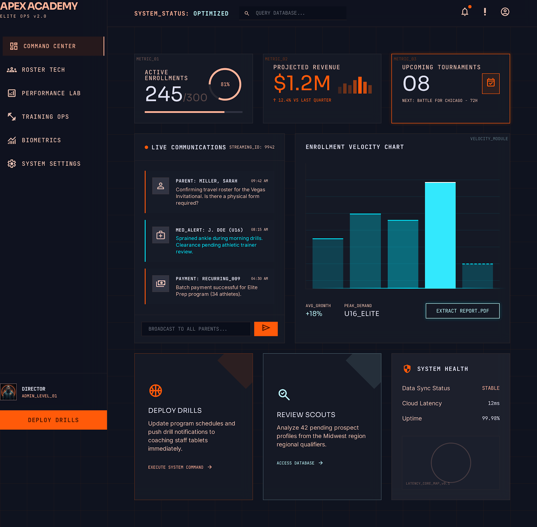Click NEXT: Battle for Chicago - 72H text
This screenshot has height=527, width=537.
click(440, 101)
